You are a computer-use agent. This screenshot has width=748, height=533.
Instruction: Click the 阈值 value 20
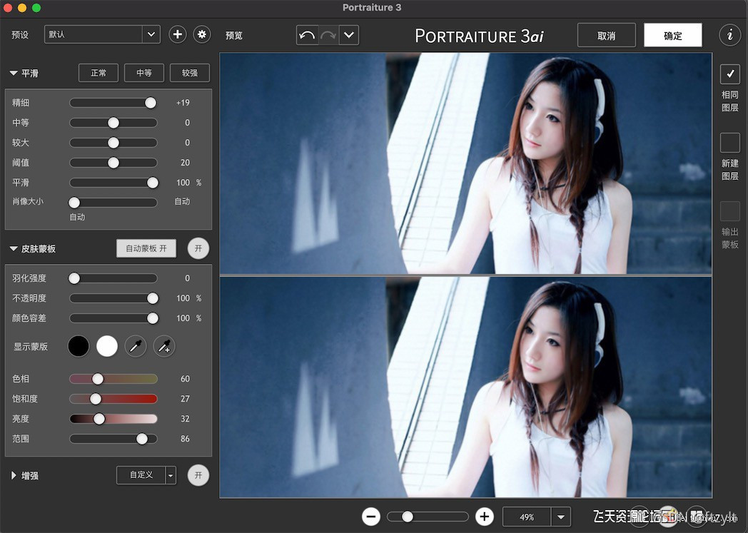click(185, 163)
